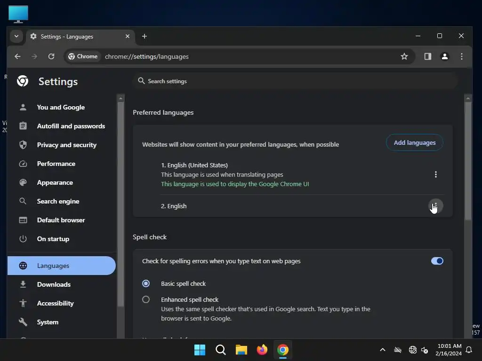Maximize the Chrome window
Viewport: 482px width, 361px height.
[440, 36]
